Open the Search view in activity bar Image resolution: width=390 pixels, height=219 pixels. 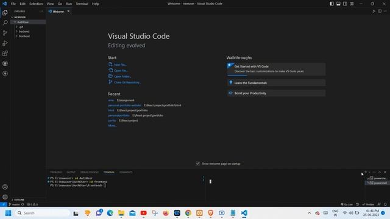coord(5,23)
